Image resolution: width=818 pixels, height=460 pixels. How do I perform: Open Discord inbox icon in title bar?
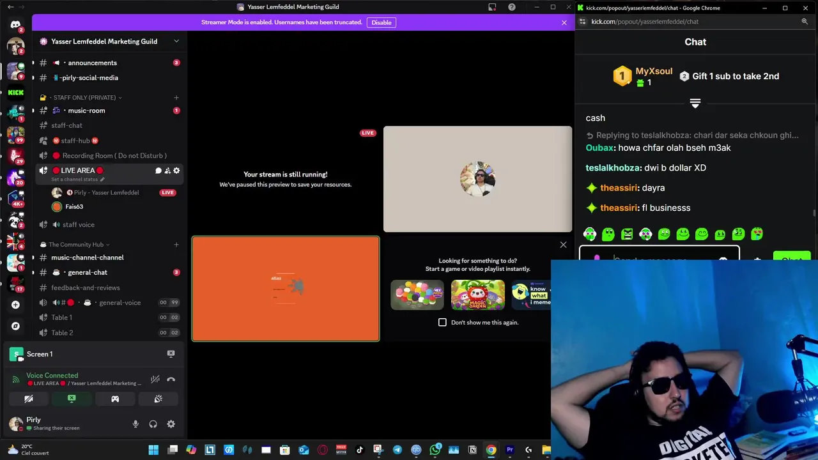(x=492, y=7)
